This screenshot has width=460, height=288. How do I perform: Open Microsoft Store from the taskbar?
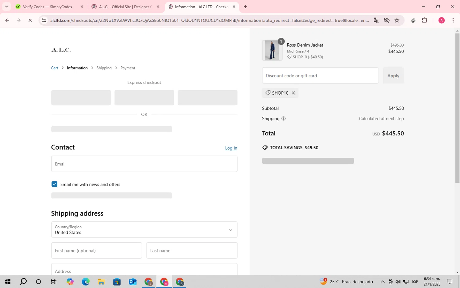pos(117,282)
